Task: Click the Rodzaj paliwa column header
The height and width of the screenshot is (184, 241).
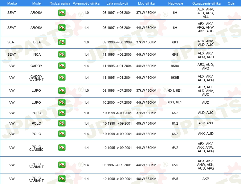Action: click(60, 3)
